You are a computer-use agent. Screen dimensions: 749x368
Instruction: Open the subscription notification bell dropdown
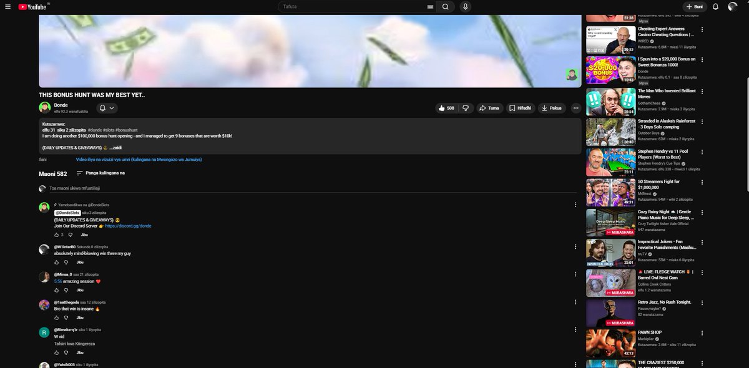[x=107, y=108]
